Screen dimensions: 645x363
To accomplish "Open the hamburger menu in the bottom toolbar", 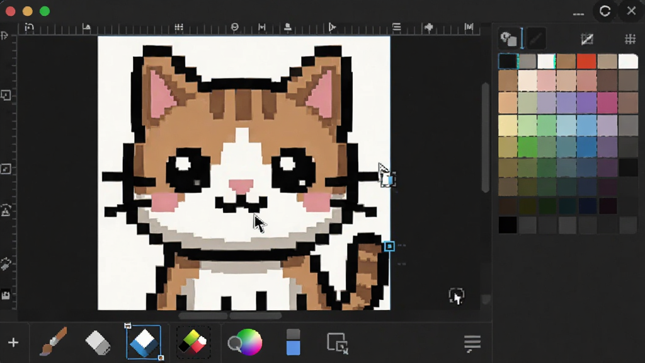I will [x=472, y=343].
